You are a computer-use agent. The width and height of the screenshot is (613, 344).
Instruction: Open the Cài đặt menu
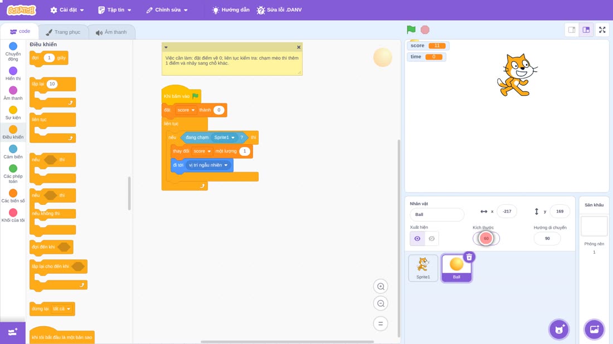click(x=67, y=10)
